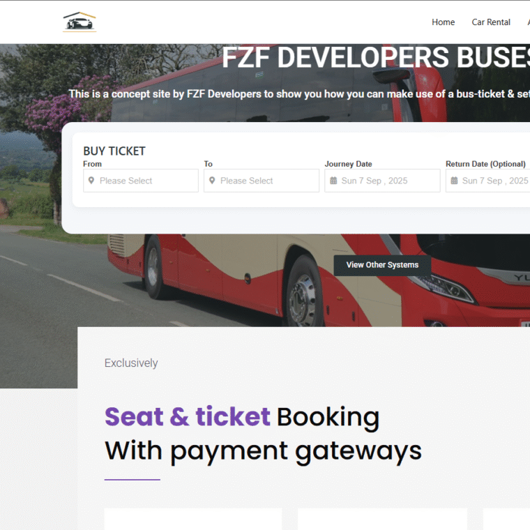Open the Car Rental menu item
The image size is (530, 530).
[491, 22]
